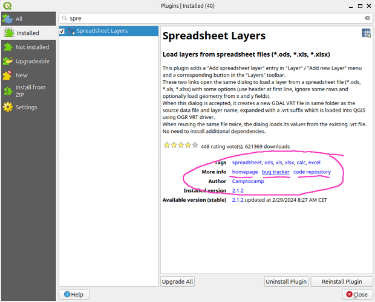Maximize the Plugins window
Image resolution: width=375 pixels, height=302 pixels.
[360, 6]
